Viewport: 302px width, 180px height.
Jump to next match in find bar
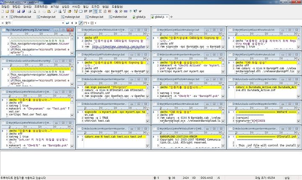point(76,23)
